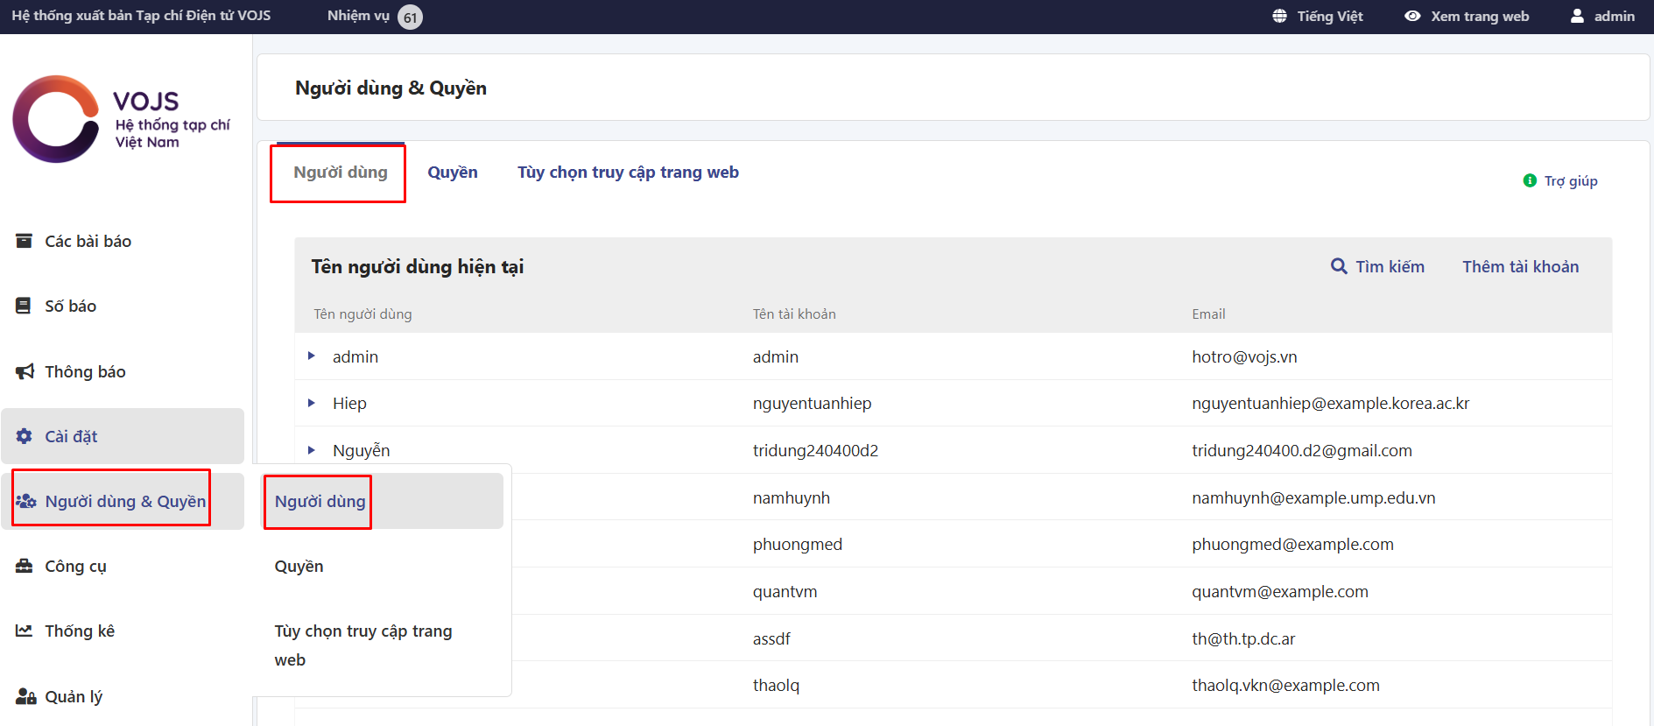Open the admin account menu
Screen dimensions: 1654x726
point(1602,16)
